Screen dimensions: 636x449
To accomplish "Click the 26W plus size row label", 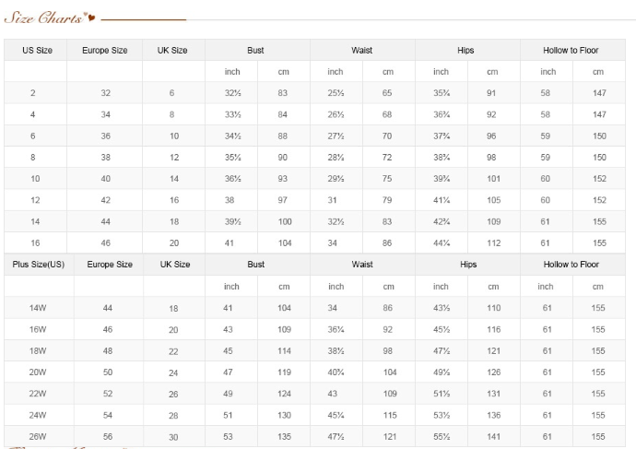I will point(38,436).
